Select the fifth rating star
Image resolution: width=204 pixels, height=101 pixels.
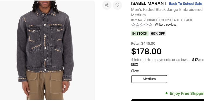click(150, 25)
